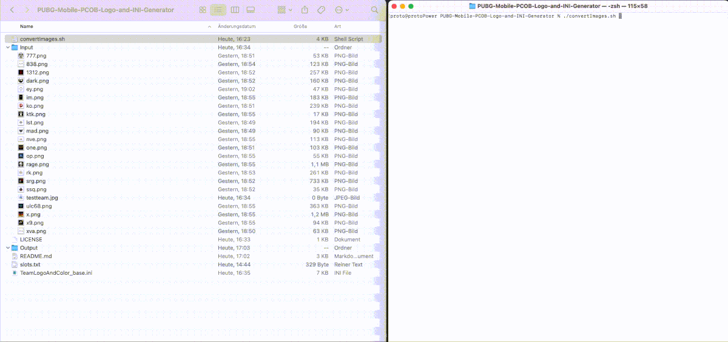The width and height of the screenshot is (728, 342).
Task: Minimize the Terminal window
Action: pyautogui.click(x=403, y=6)
